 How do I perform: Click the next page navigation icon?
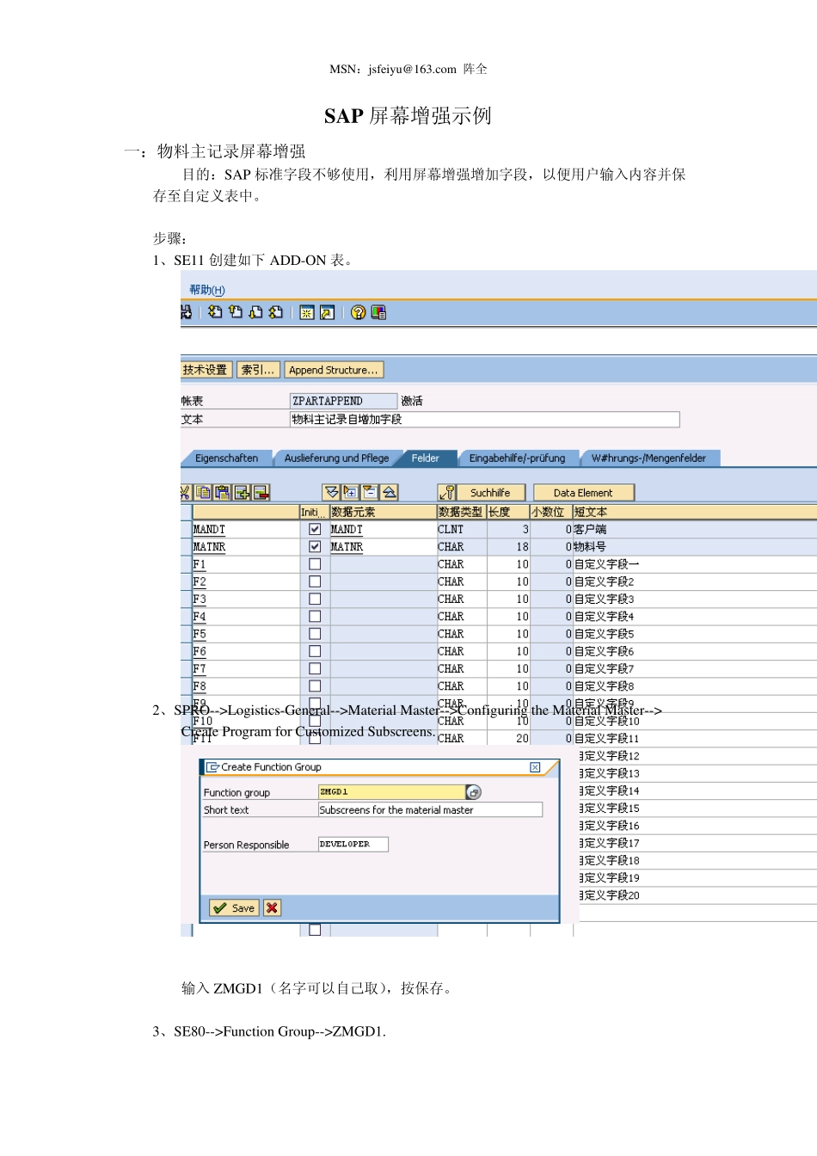tap(255, 312)
